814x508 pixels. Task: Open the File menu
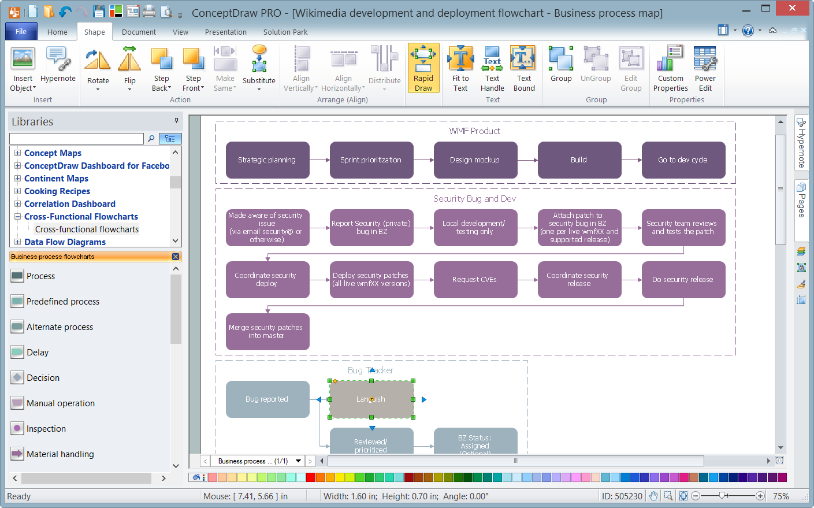(x=21, y=32)
